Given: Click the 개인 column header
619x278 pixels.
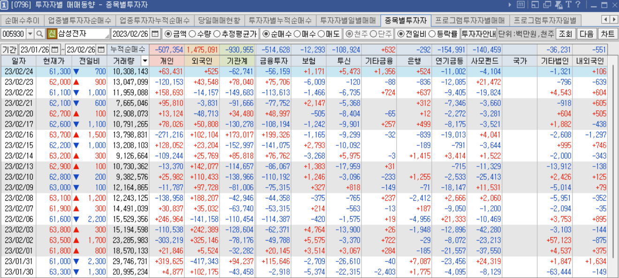Looking at the screenshot, I should click(167, 61).
